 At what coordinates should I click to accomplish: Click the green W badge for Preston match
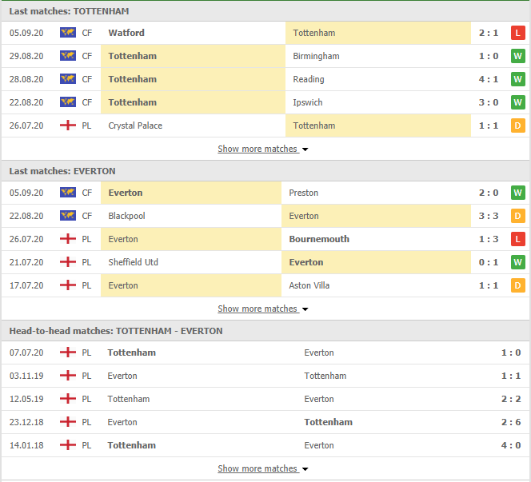(x=517, y=193)
